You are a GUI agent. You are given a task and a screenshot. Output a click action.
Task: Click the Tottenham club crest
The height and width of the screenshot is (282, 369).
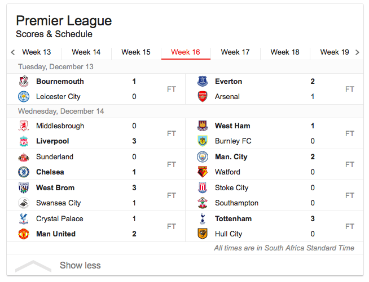point(203,218)
